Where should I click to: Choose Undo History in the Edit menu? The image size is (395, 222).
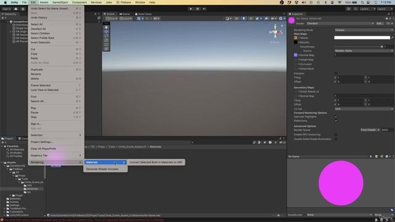(56, 18)
